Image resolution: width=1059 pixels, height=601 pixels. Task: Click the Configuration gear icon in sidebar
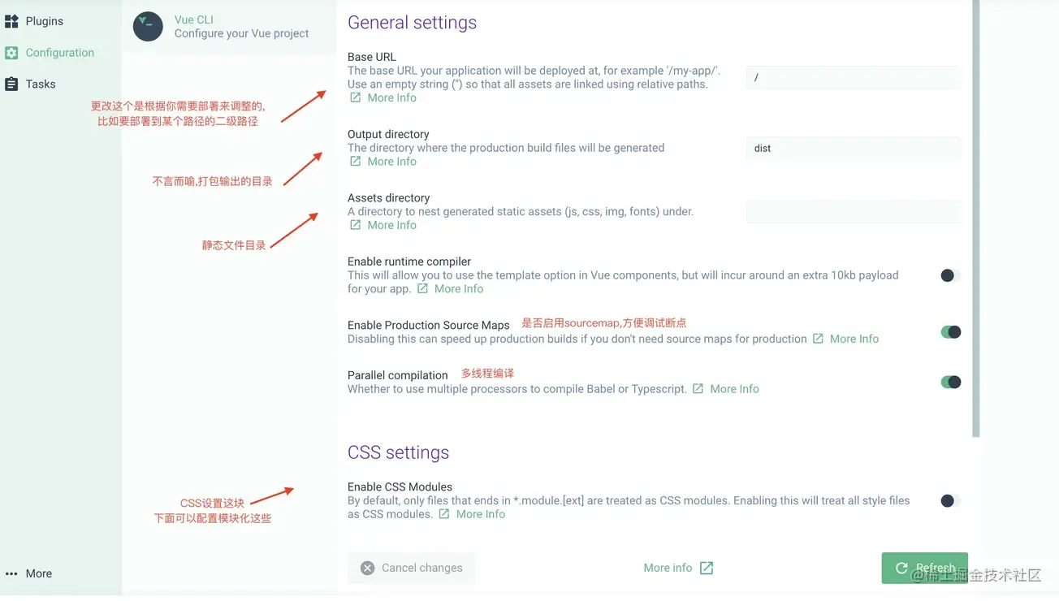click(x=11, y=53)
